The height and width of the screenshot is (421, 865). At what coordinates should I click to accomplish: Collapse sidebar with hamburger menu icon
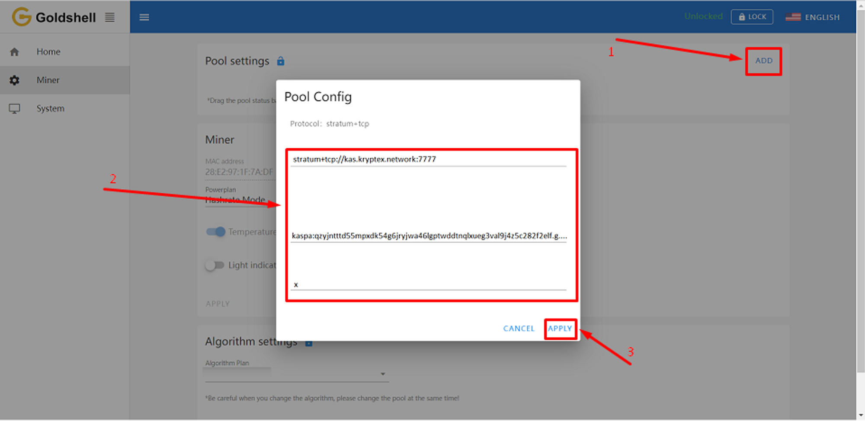point(144,17)
